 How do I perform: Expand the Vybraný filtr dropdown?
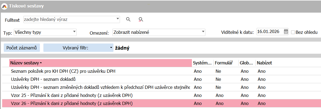111,48
